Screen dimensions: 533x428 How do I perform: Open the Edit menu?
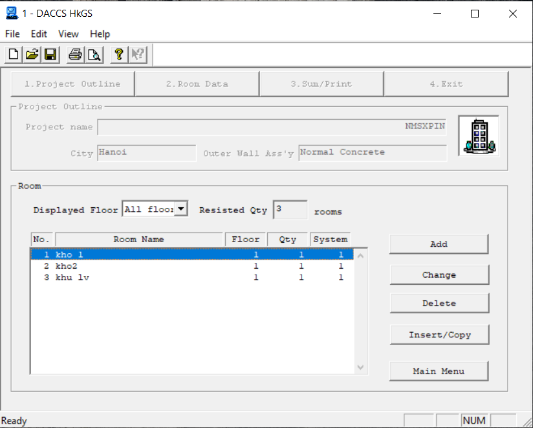click(x=39, y=34)
